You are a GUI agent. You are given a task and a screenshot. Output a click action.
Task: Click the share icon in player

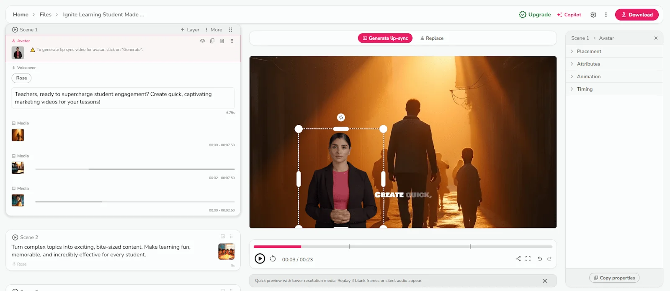(518, 259)
